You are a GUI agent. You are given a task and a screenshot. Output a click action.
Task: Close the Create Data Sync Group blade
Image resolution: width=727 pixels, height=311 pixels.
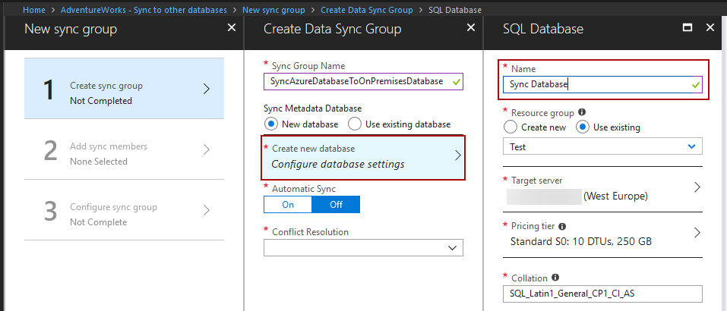[x=472, y=27]
